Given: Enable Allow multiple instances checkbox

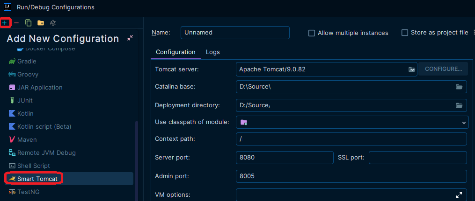Looking at the screenshot, I should [311, 33].
